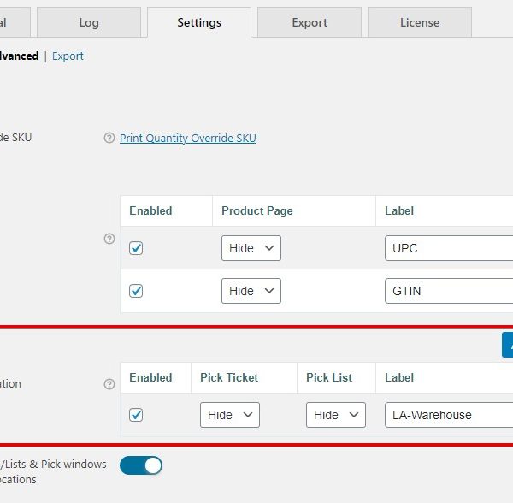
Task: Open Product Page dropdown in GTIN row
Action: (251, 291)
